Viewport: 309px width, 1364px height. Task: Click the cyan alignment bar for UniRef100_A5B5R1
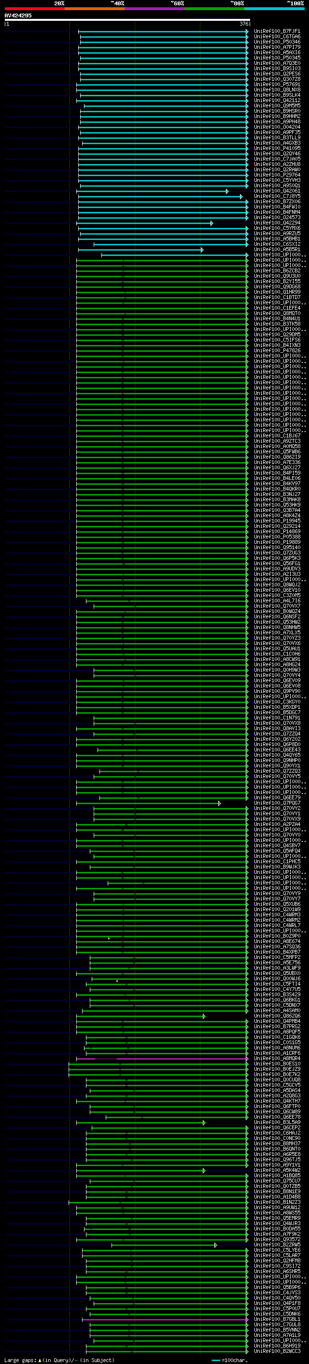[140, 249]
